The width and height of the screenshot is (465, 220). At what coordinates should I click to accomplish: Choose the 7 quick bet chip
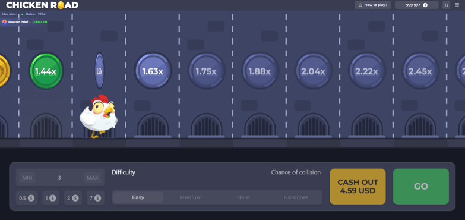(95, 198)
